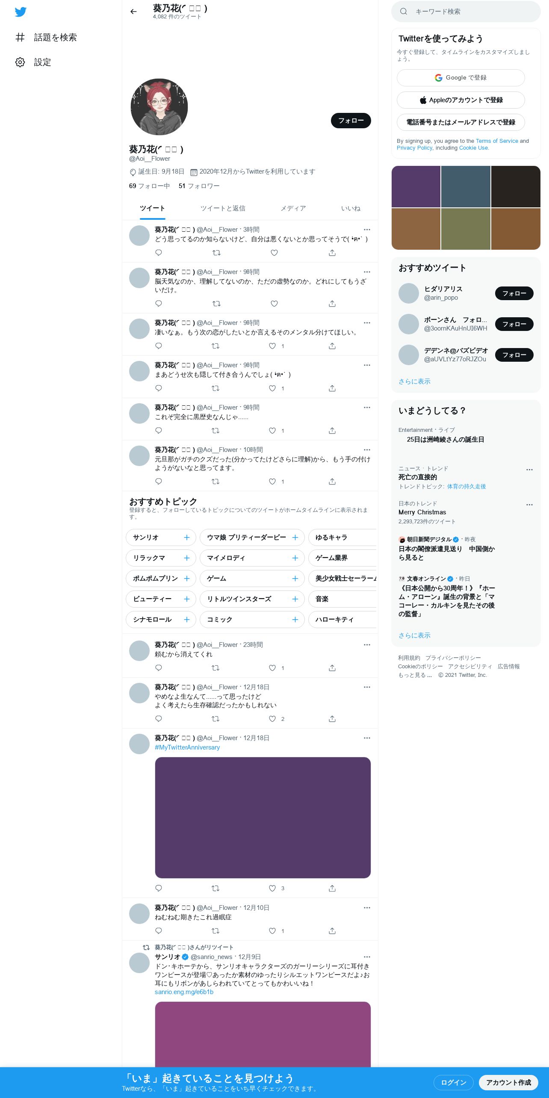Open more menu for Merry Christmas trend
Viewport: 549px width, 1098px height.
529,505
